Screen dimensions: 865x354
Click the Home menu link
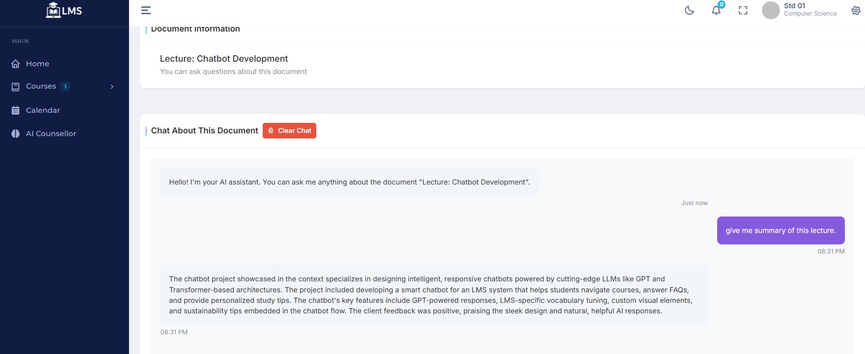point(65,63)
